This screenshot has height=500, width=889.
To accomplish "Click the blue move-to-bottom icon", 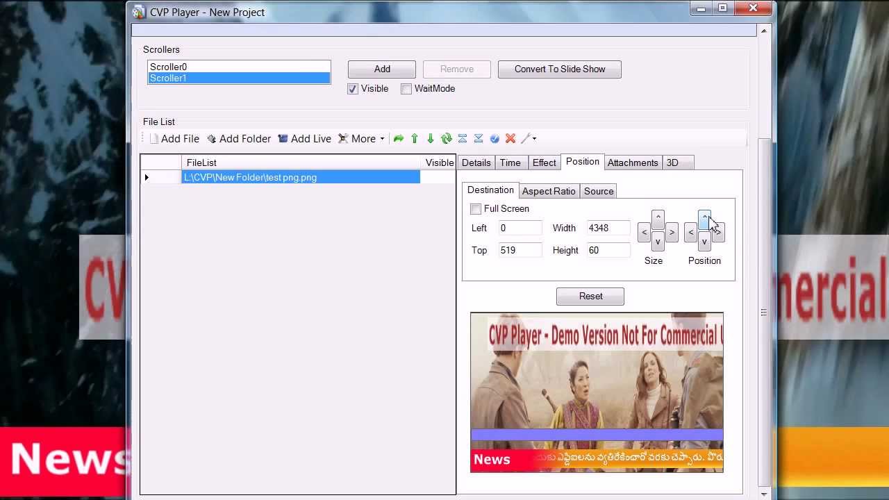I will pos(479,139).
